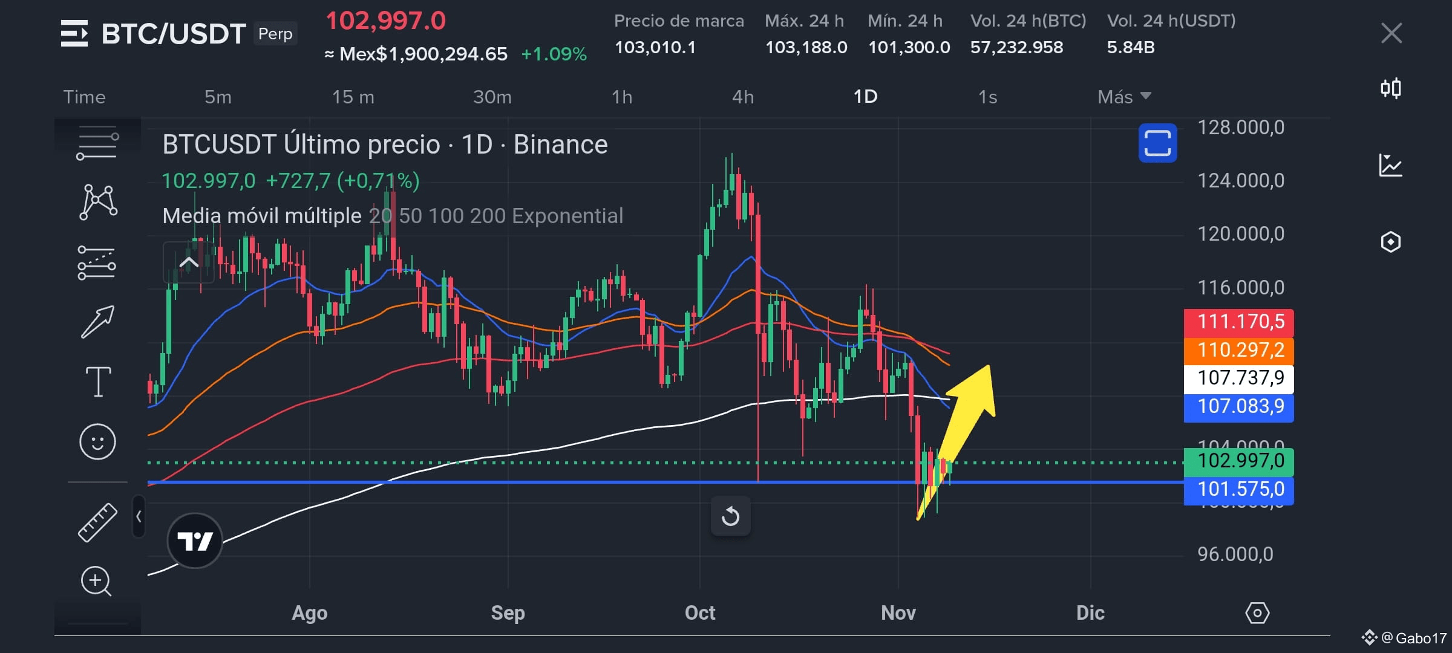Viewport: 1452px width, 653px height.
Task: Select the ruler measure tool
Action: coord(97,522)
